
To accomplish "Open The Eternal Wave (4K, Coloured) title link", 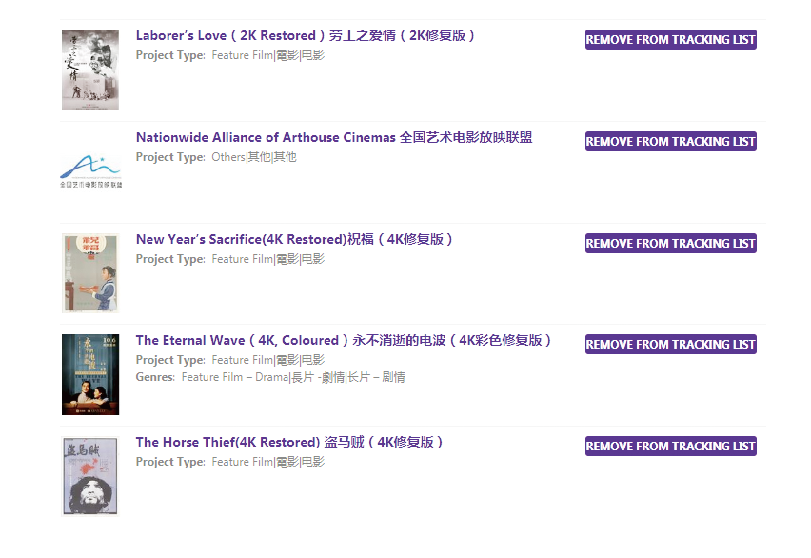I will pos(344,341).
